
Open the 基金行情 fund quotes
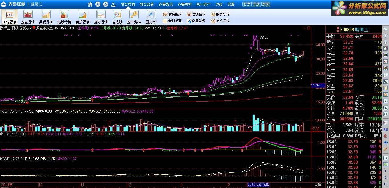(28, 17)
